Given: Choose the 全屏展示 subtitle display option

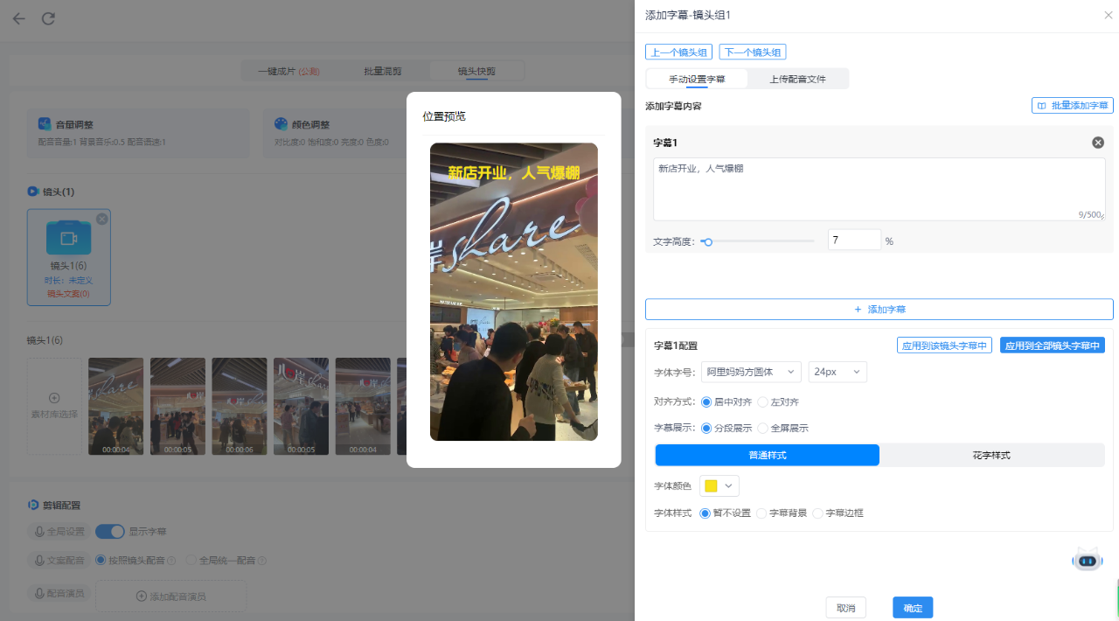Looking at the screenshot, I should 763,429.
